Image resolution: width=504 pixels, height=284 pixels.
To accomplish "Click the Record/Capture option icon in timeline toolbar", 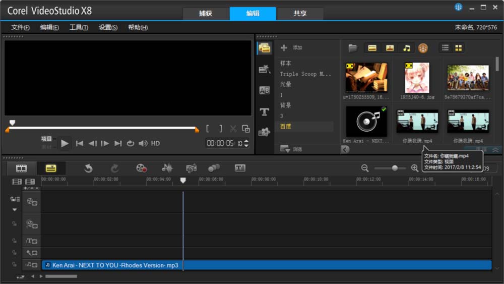I will pyautogui.click(x=142, y=168).
